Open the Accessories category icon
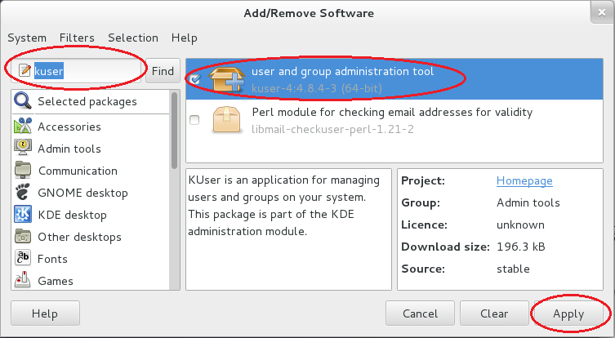This screenshot has width=615, height=338. [x=23, y=126]
